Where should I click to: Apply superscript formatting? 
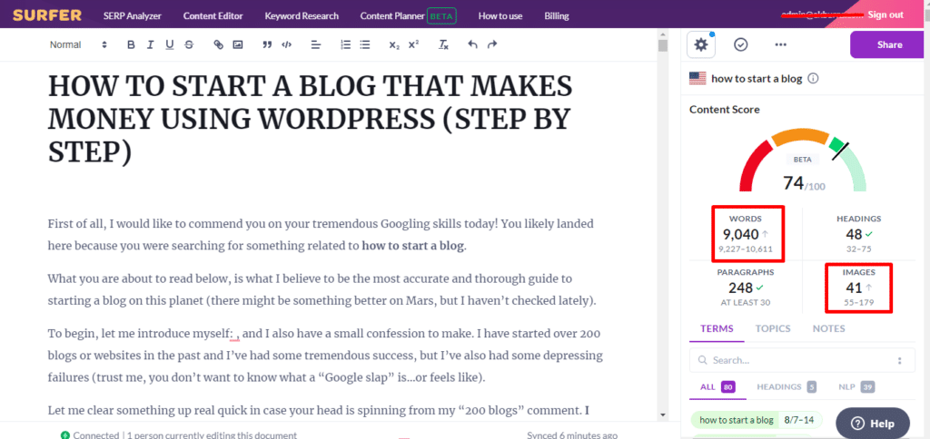pyautogui.click(x=413, y=44)
